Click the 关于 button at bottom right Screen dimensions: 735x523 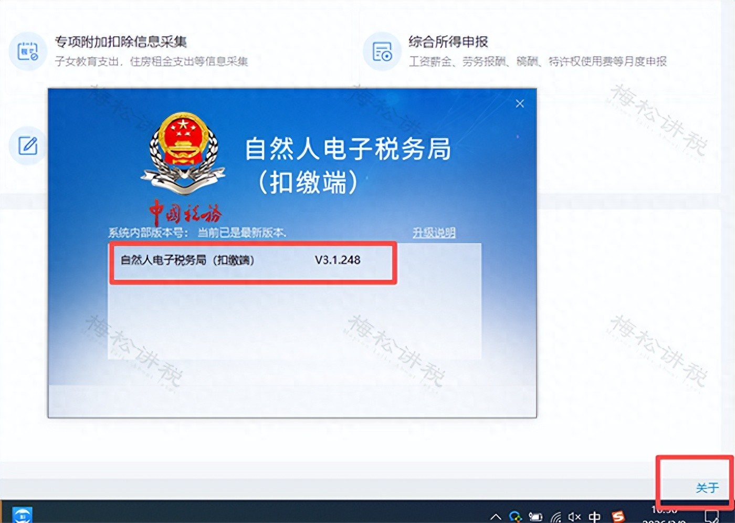point(708,488)
